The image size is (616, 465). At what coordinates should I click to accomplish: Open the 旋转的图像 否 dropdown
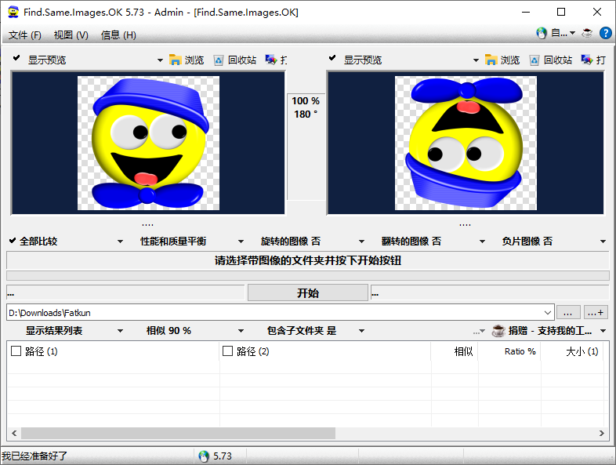point(361,242)
